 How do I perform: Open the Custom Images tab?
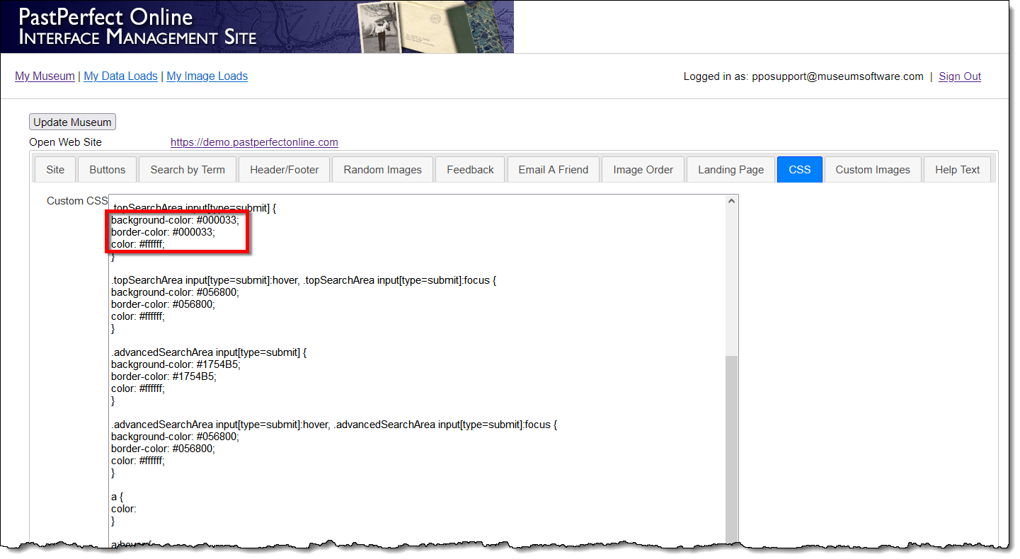873,170
